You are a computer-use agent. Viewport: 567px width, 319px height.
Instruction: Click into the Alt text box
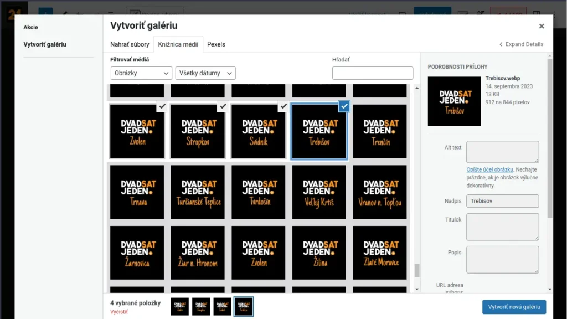click(x=502, y=152)
